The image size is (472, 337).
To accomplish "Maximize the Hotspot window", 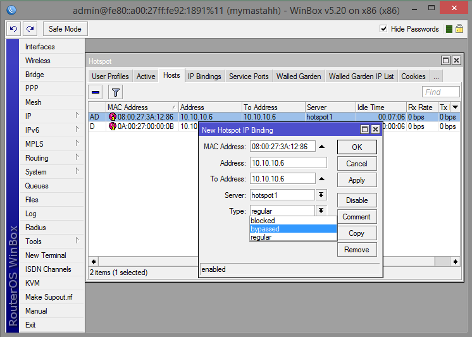I will [445, 61].
